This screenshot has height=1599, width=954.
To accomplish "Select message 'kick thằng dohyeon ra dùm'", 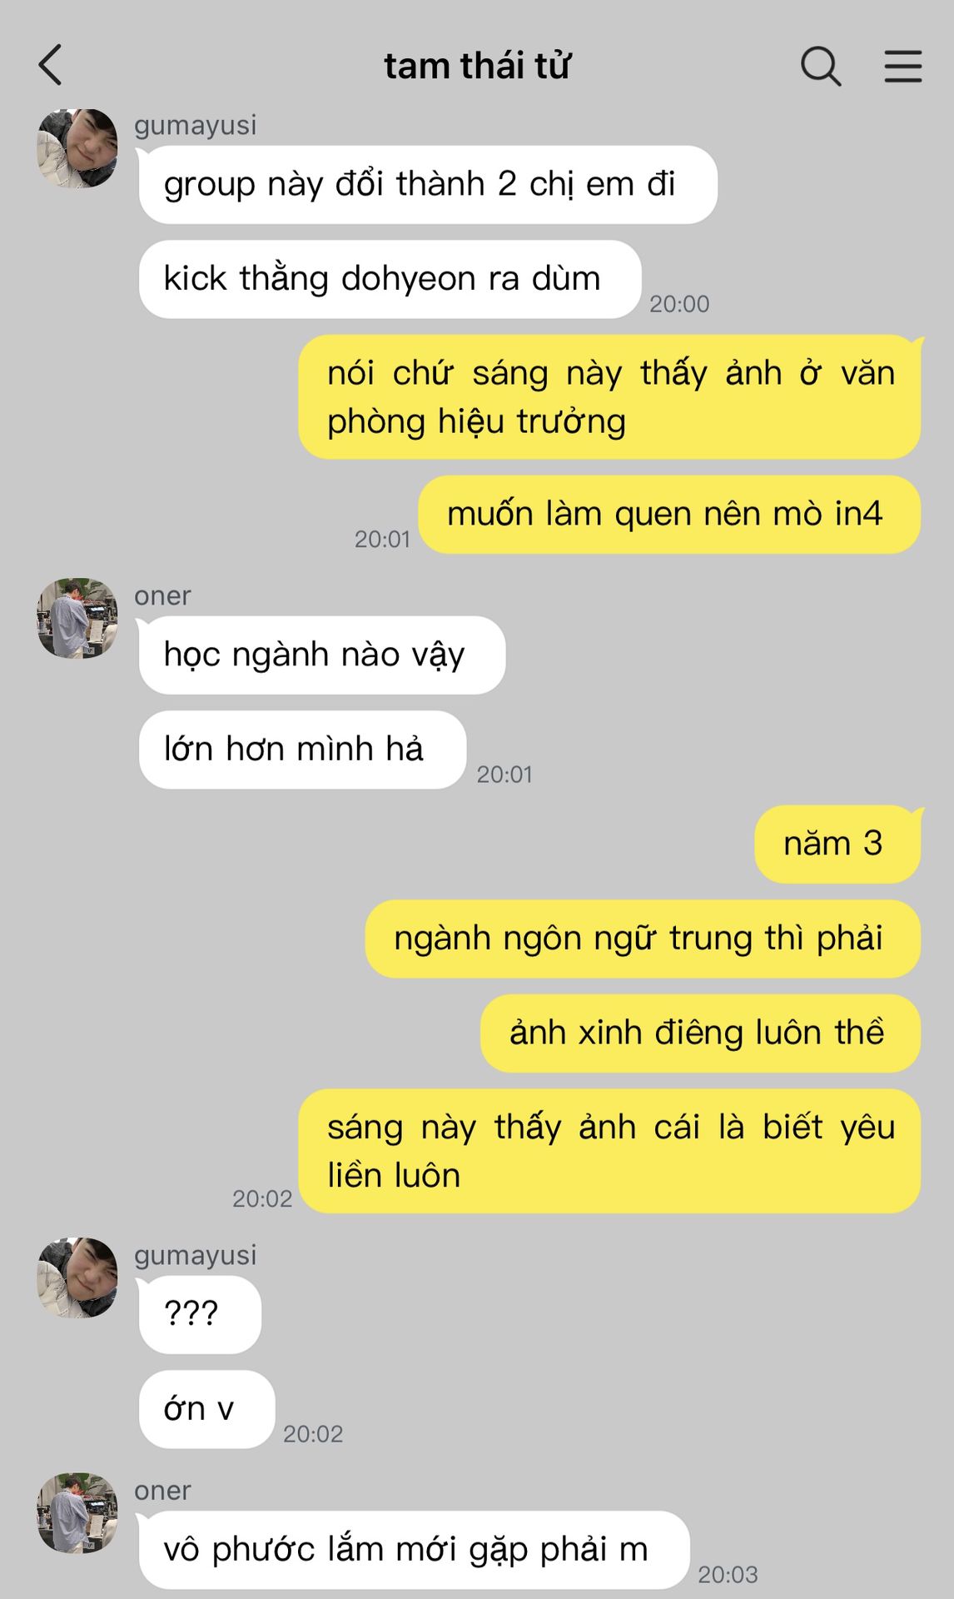I will point(390,279).
